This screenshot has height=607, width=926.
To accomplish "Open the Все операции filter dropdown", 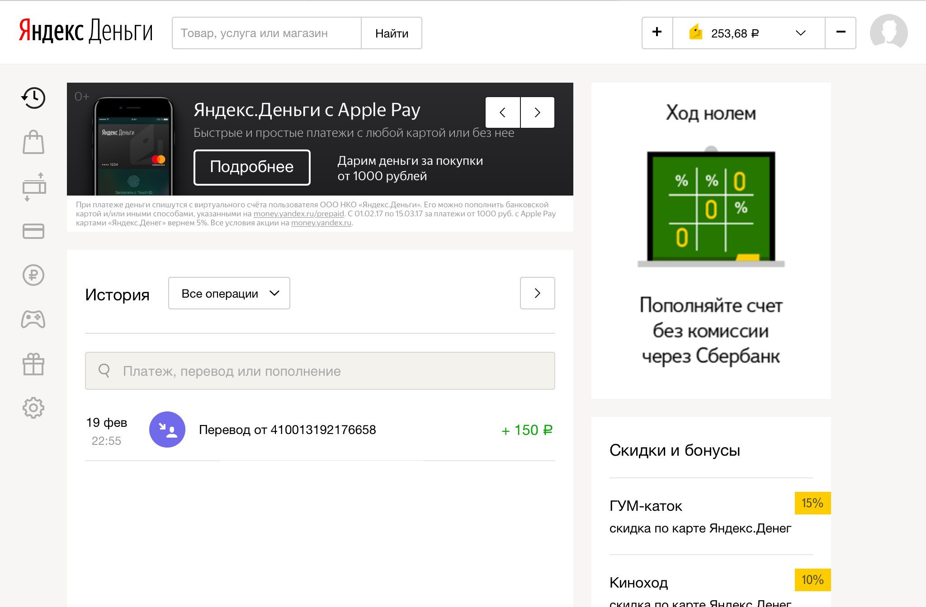I will point(229,293).
